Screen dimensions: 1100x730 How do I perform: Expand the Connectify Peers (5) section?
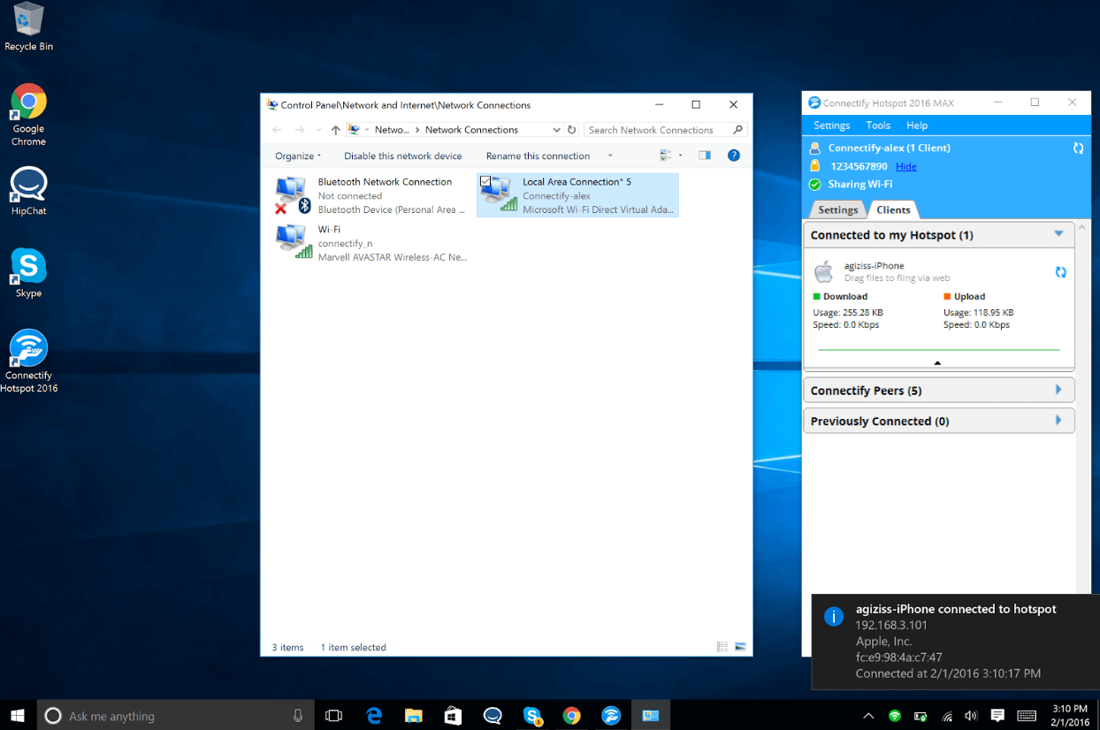click(1058, 390)
